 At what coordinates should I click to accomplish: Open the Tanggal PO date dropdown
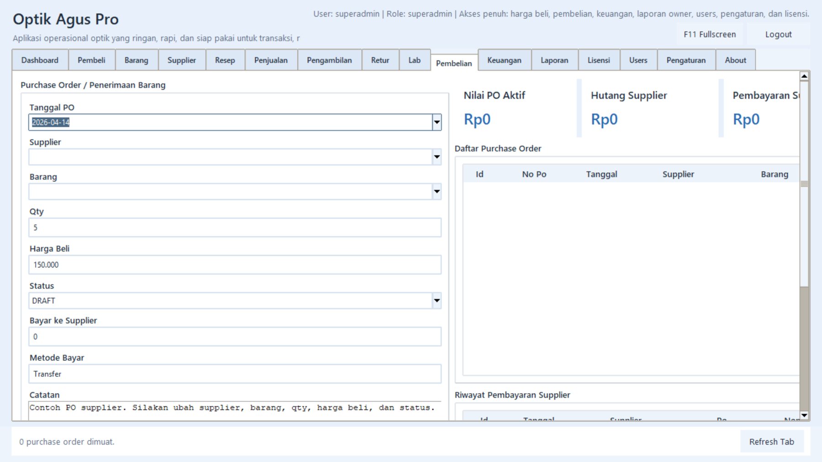[x=437, y=122]
